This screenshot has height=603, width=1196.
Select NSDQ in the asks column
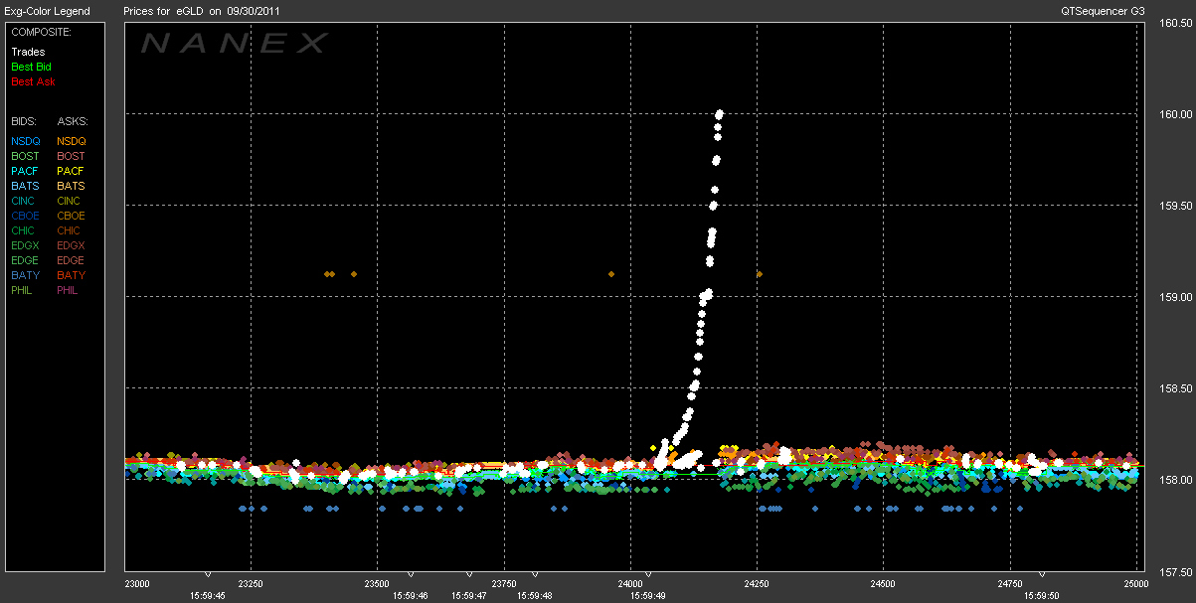[x=72, y=141]
